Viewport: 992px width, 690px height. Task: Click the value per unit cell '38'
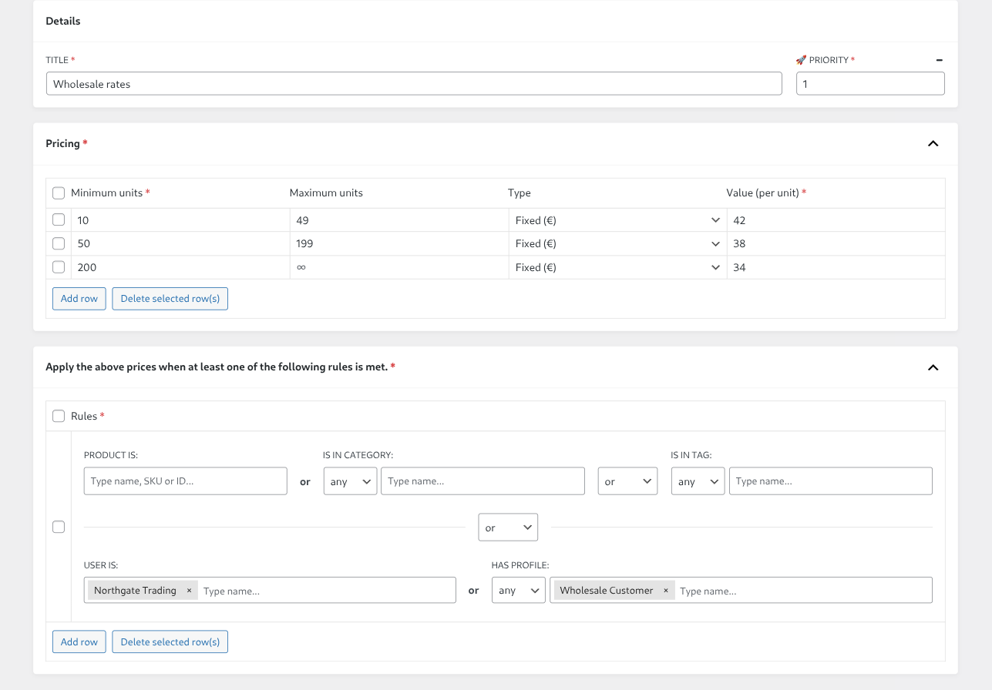(836, 243)
